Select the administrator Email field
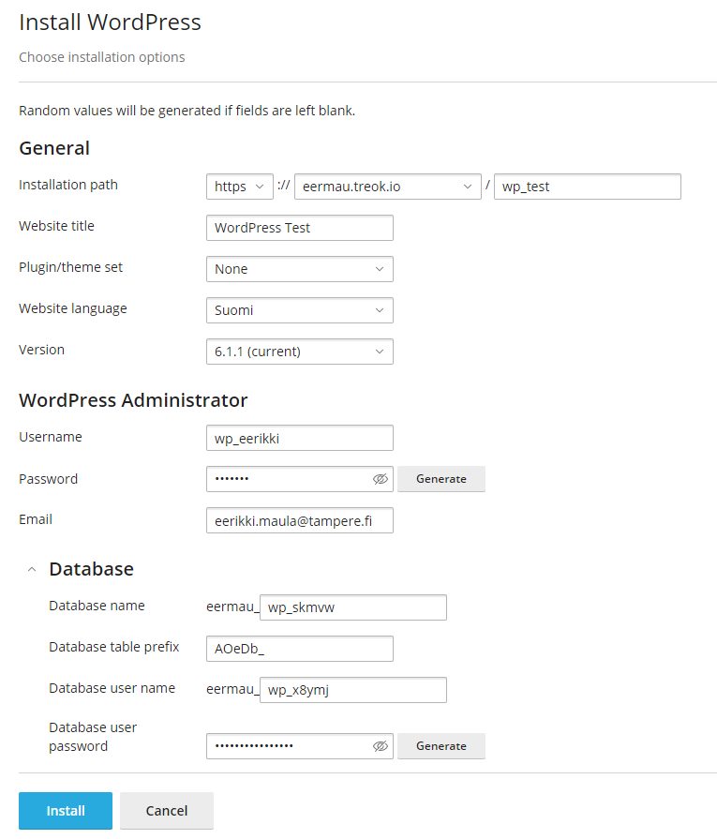Image resolution: width=717 pixels, height=839 pixels. [x=299, y=520]
